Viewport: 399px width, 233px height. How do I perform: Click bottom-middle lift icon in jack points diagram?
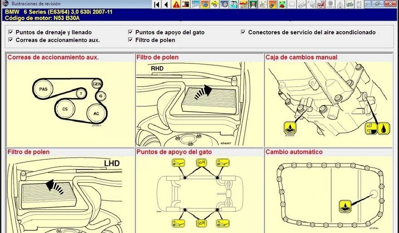pyautogui.click(x=201, y=223)
